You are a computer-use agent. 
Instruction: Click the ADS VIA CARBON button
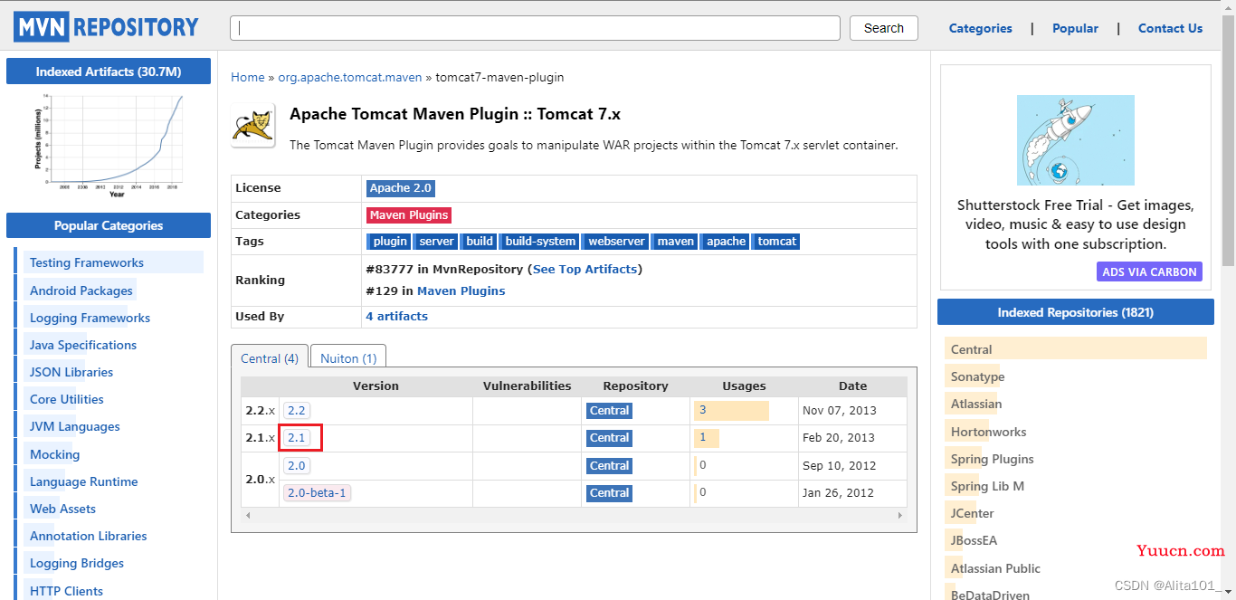click(x=1149, y=271)
